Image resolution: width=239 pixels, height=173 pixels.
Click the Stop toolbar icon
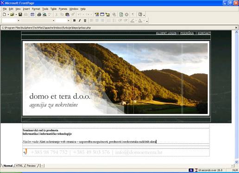point(126,14)
